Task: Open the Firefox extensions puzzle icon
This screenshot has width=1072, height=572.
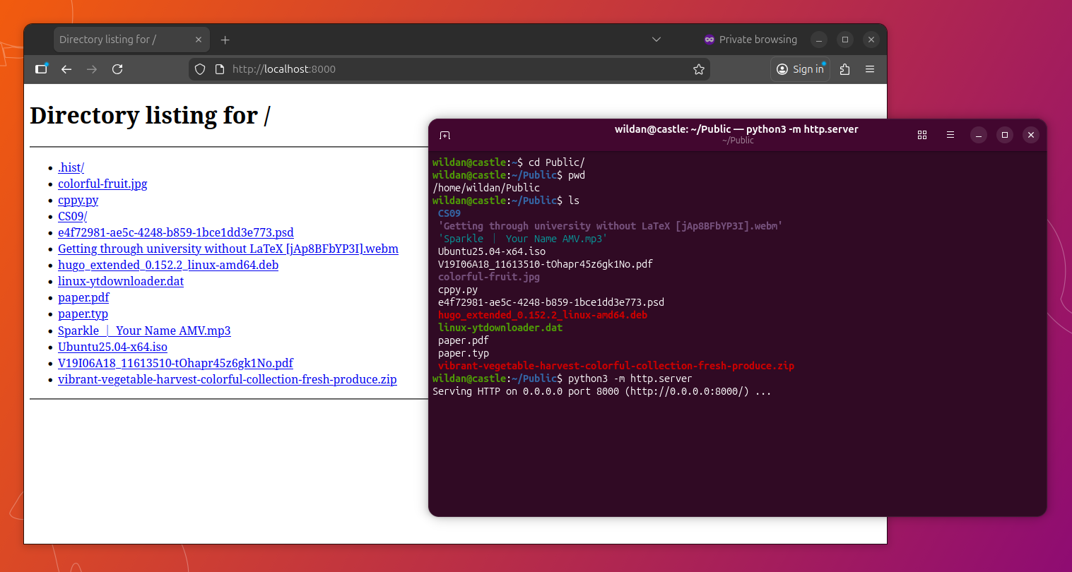Action: (x=844, y=69)
